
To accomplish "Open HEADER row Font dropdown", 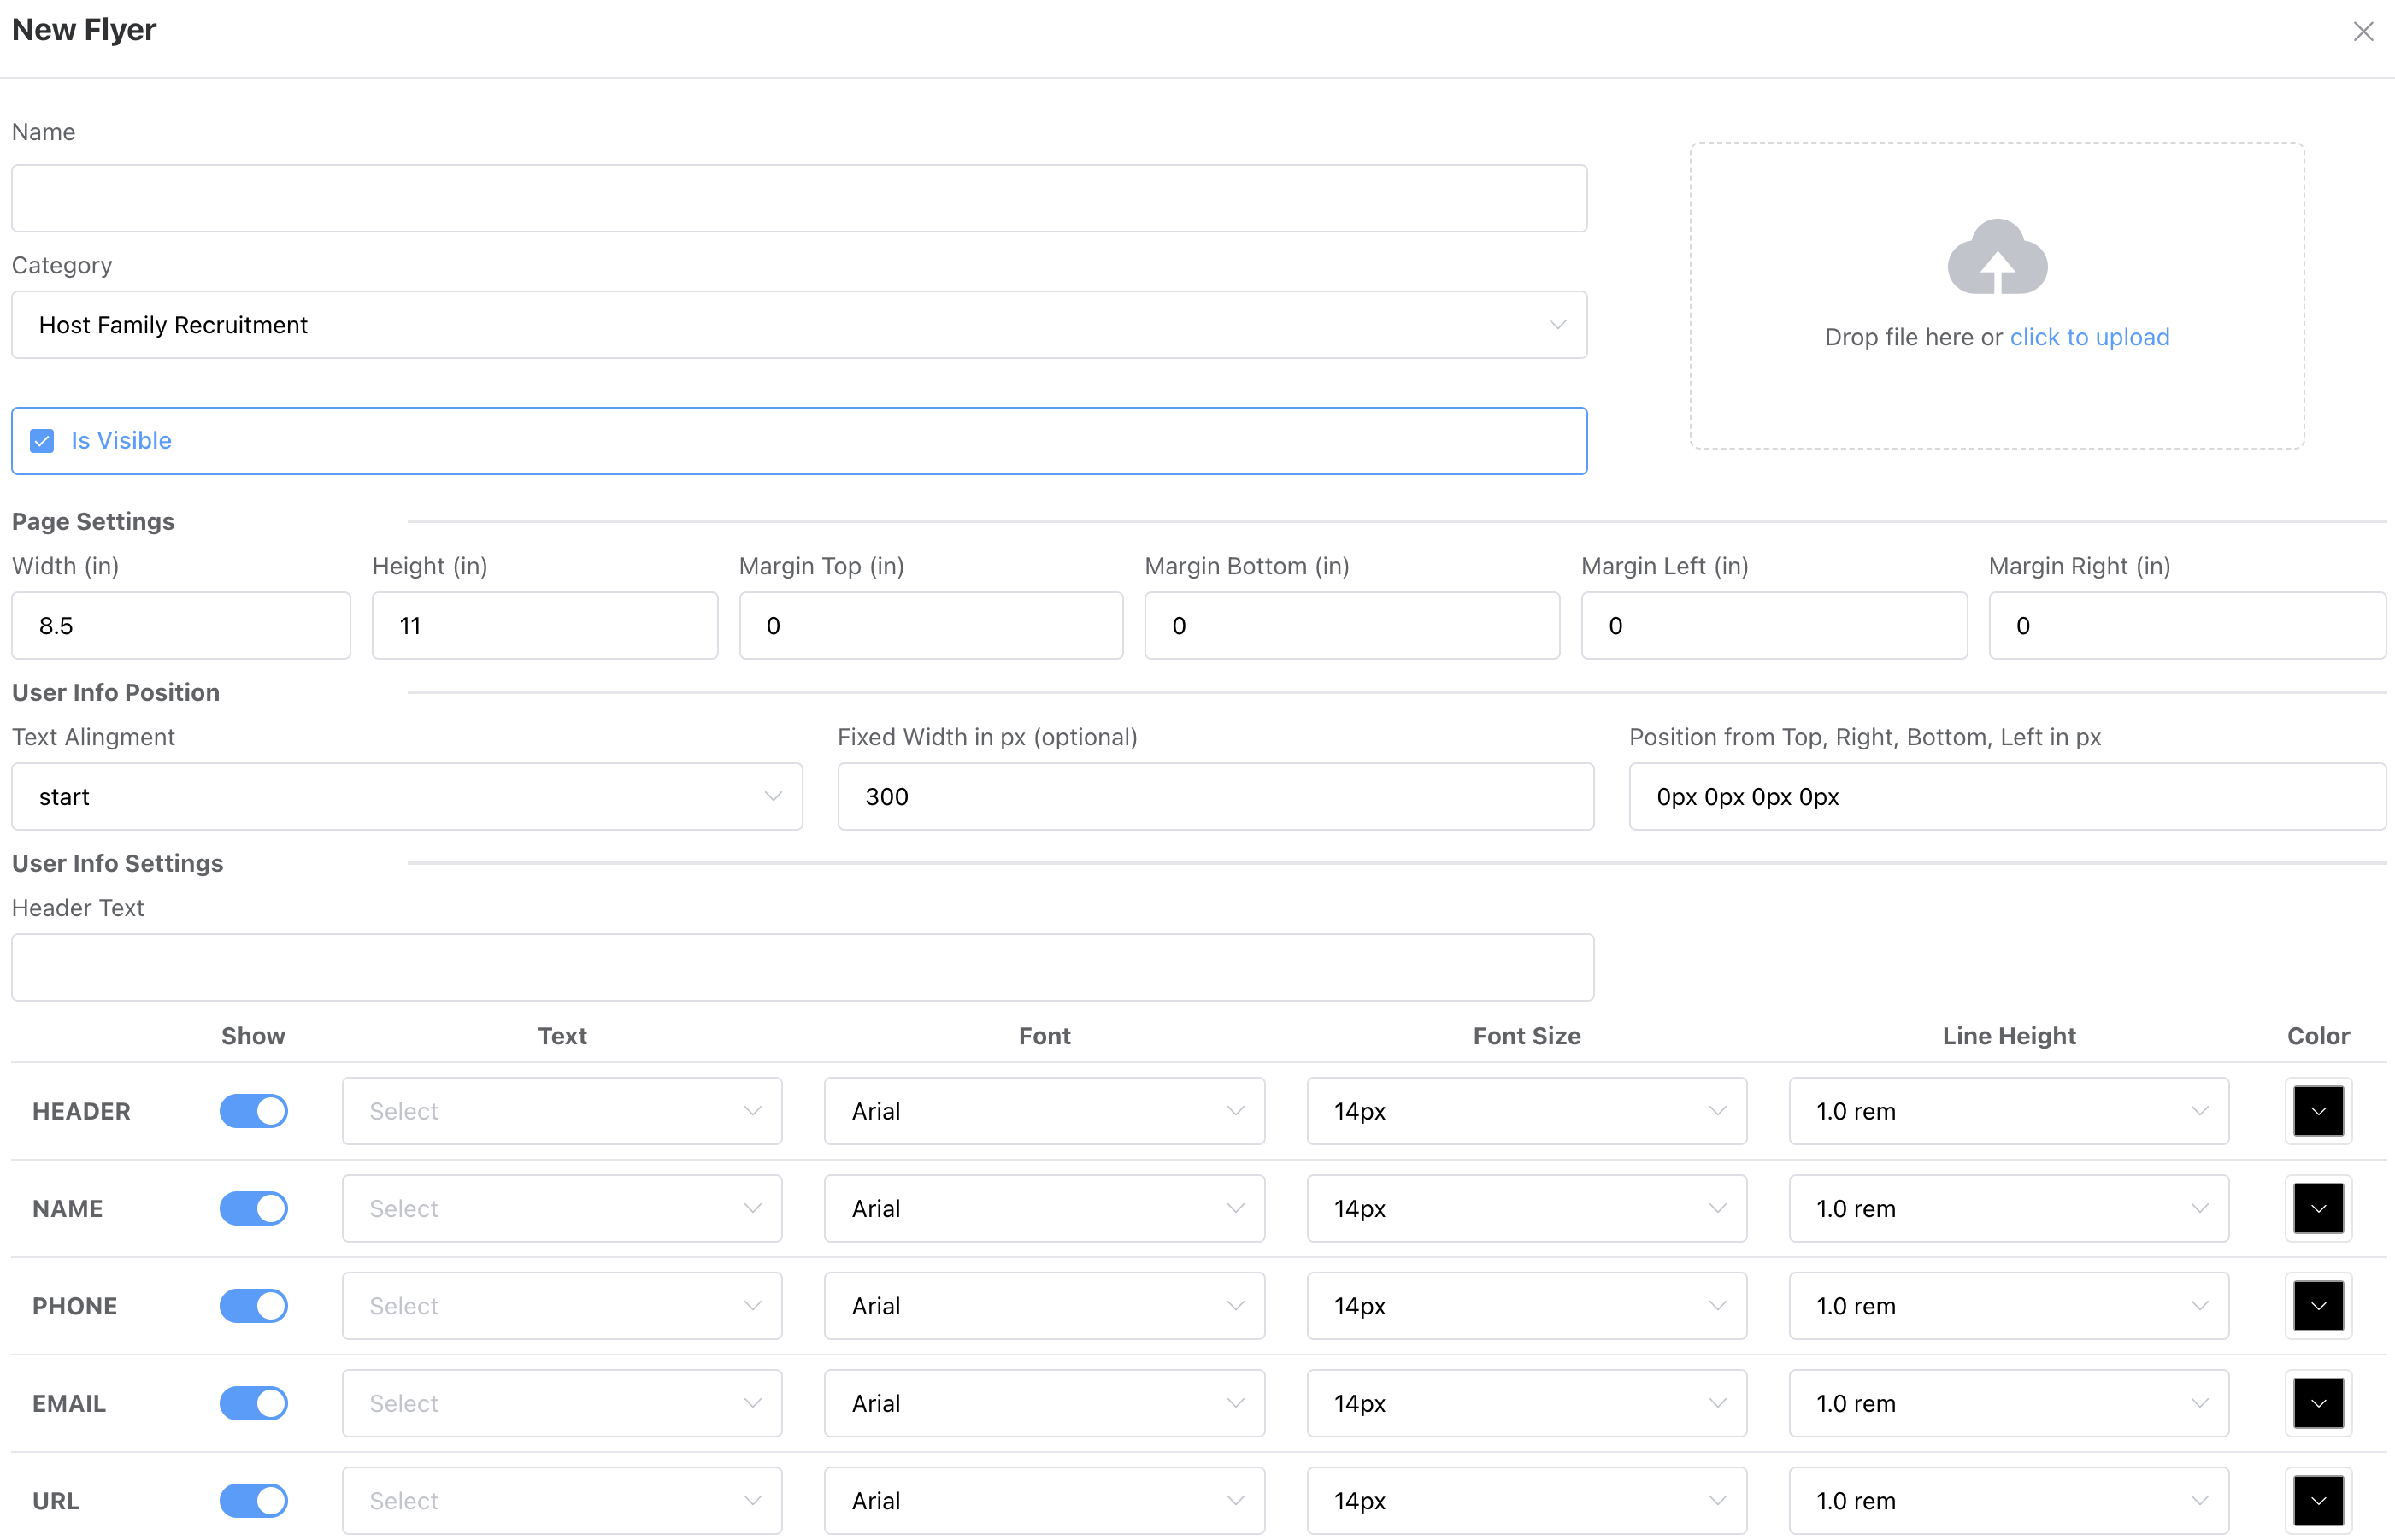I will pyautogui.click(x=1044, y=1111).
